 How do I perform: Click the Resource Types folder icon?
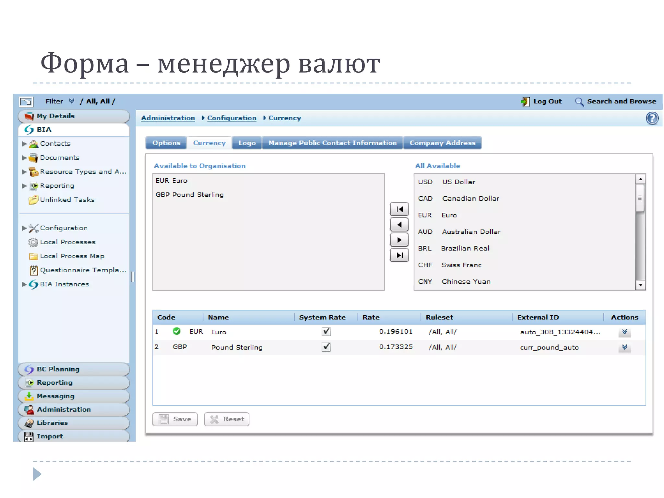[33, 172]
